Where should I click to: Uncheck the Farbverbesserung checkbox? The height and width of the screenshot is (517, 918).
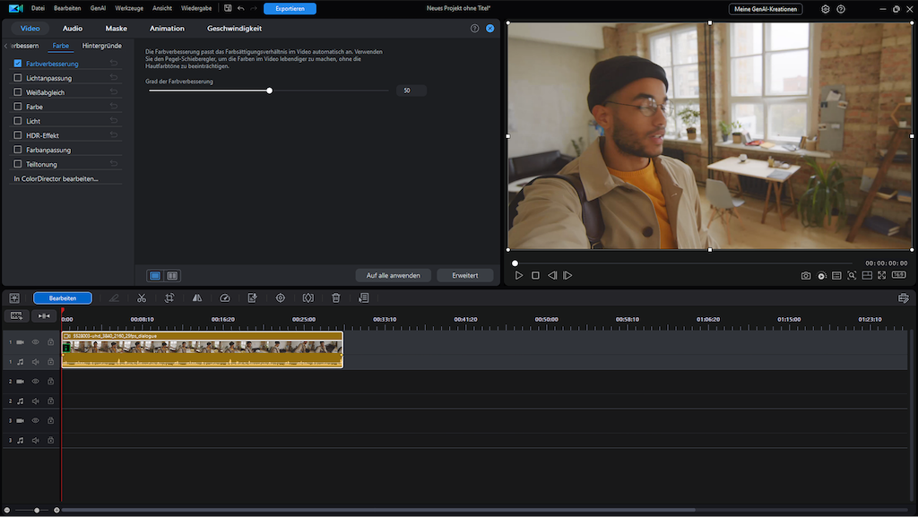click(x=18, y=64)
